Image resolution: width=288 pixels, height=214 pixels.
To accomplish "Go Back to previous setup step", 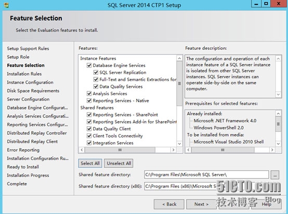I will pos(169,204).
